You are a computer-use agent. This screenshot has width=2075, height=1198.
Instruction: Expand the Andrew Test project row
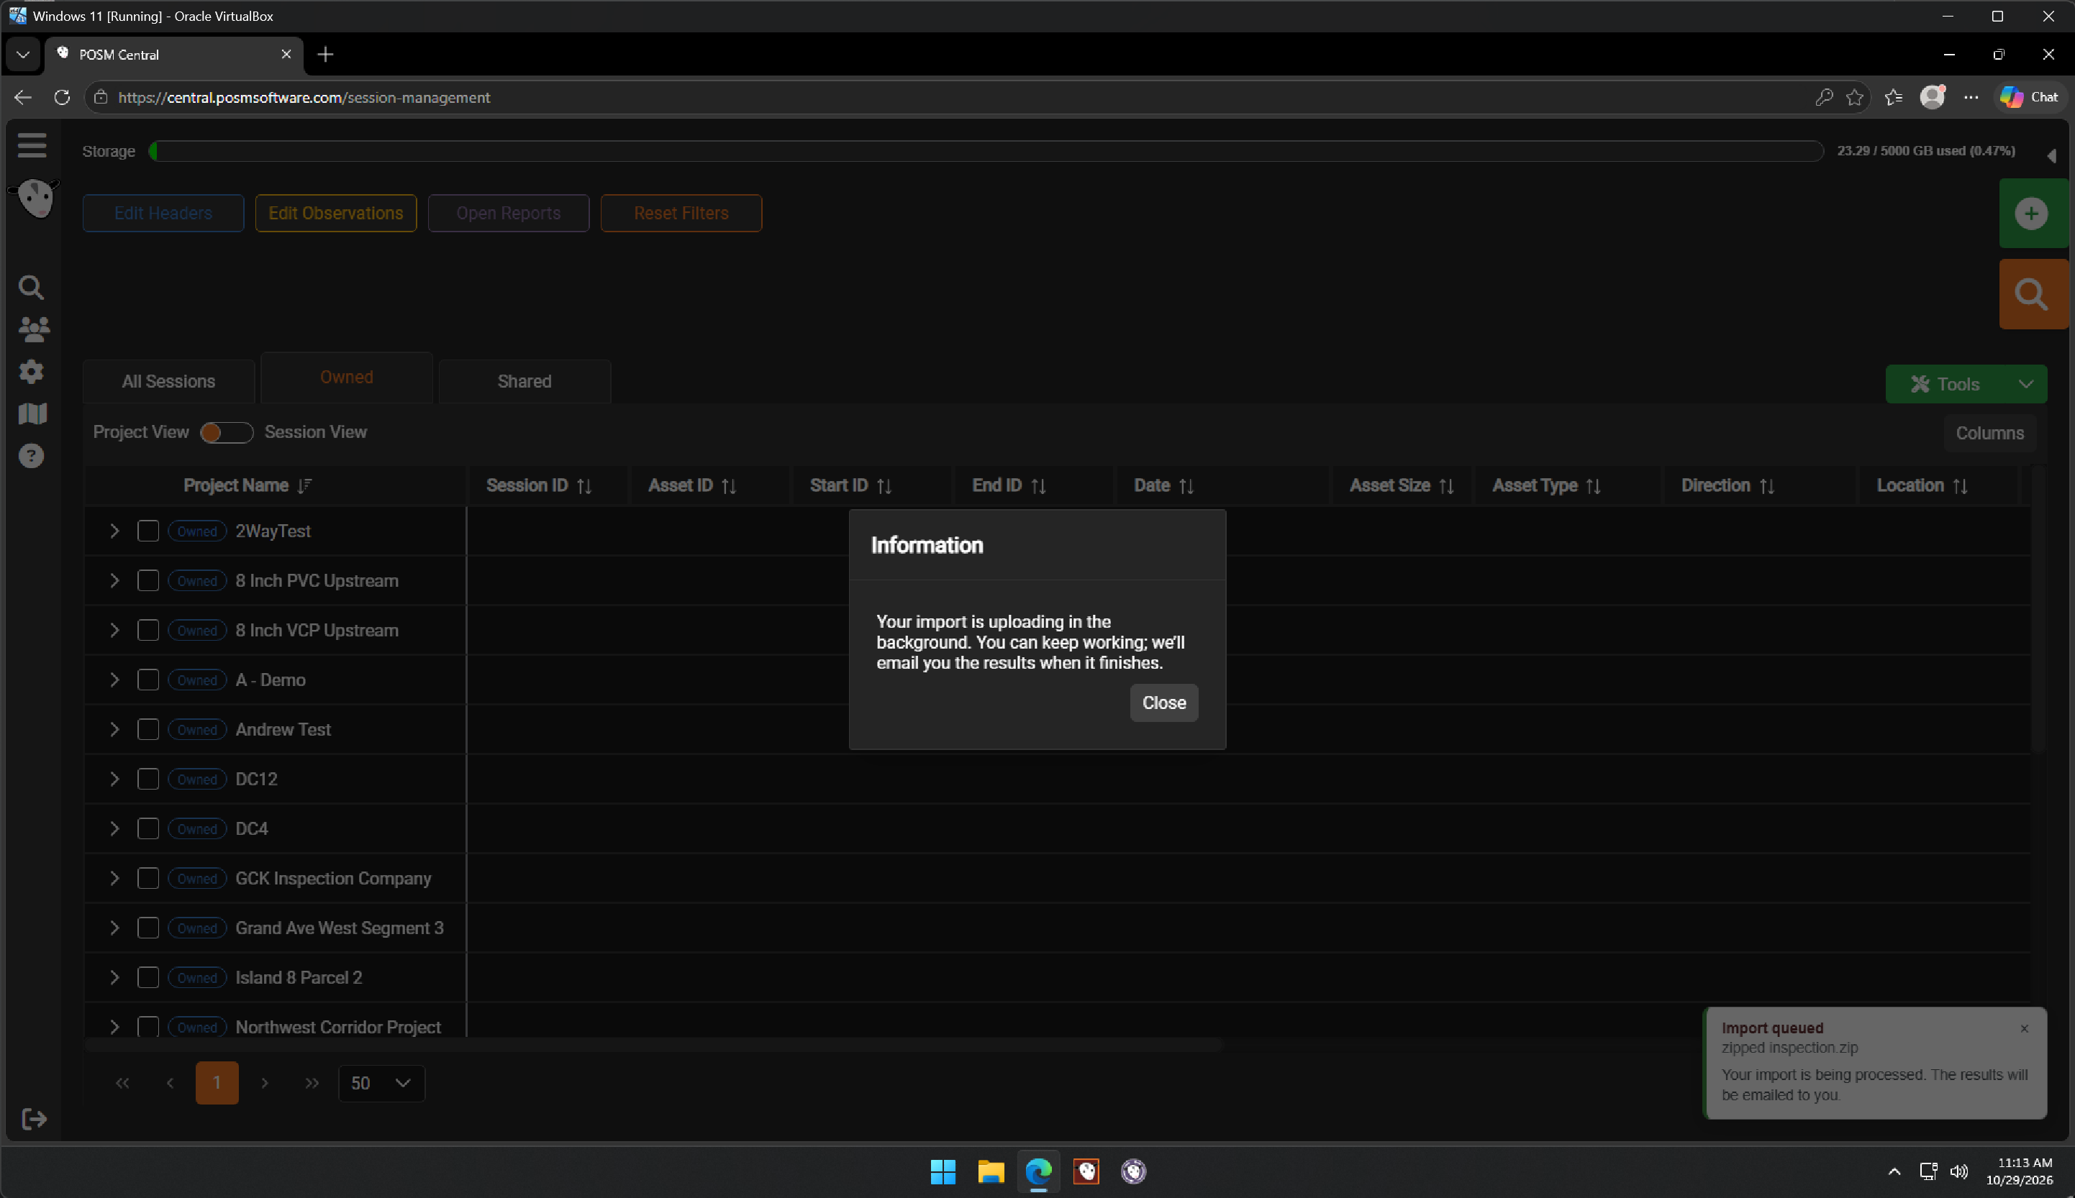click(x=114, y=729)
